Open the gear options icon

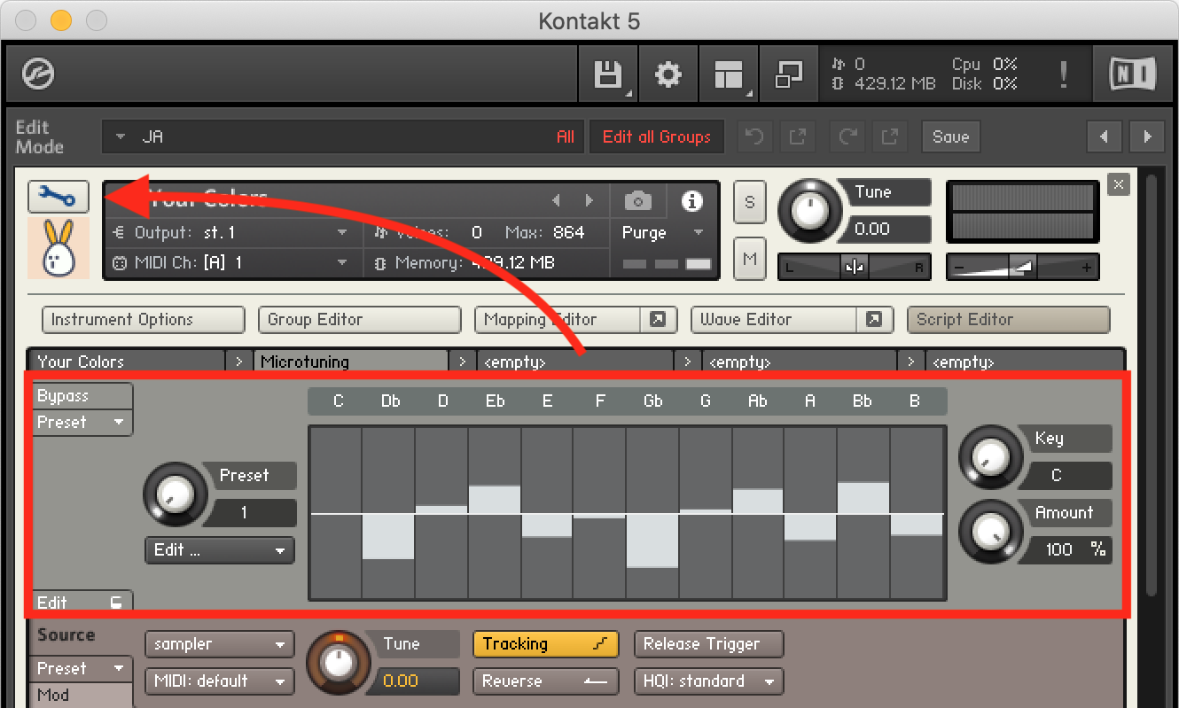(x=668, y=74)
